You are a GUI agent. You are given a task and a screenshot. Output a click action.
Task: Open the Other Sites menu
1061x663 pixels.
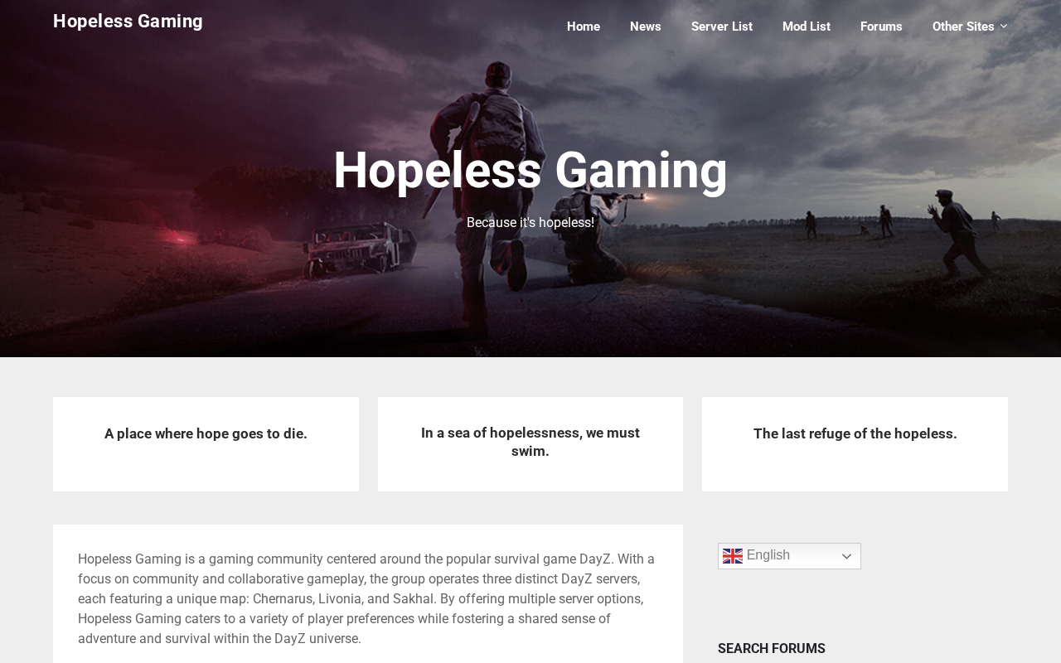[963, 27]
